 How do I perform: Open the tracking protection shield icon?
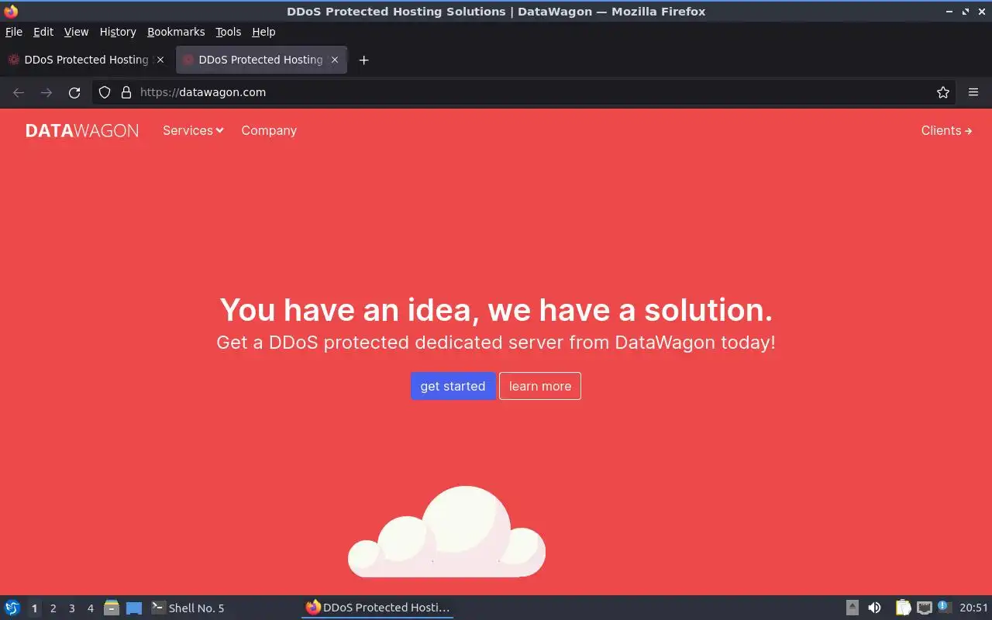click(x=105, y=92)
